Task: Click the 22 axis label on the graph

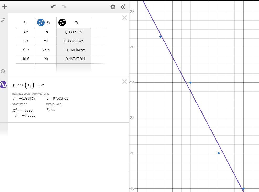Action: 132,118
